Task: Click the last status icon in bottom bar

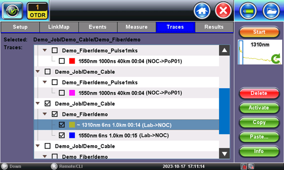Action: (x=251, y=166)
